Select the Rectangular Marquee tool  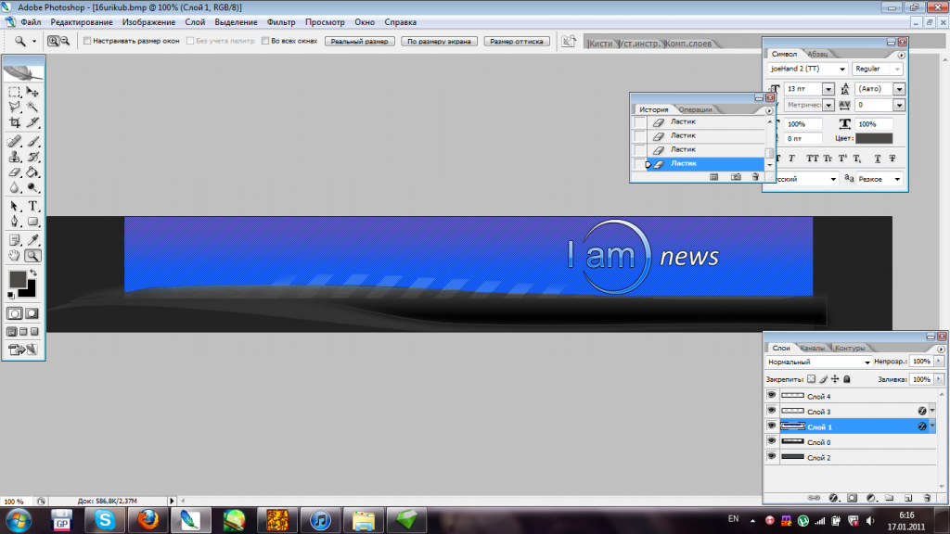click(x=15, y=92)
